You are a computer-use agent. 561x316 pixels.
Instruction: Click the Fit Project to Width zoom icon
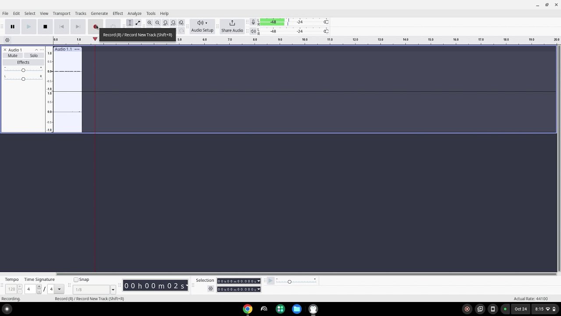coord(173,23)
